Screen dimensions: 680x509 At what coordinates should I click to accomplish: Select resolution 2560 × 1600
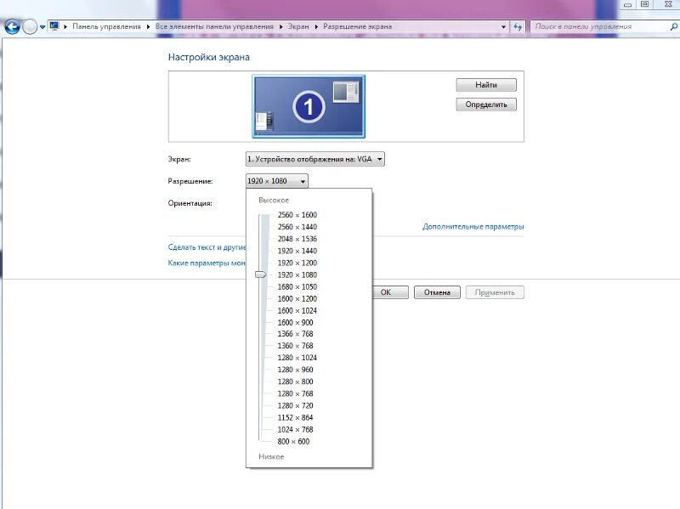(x=297, y=215)
